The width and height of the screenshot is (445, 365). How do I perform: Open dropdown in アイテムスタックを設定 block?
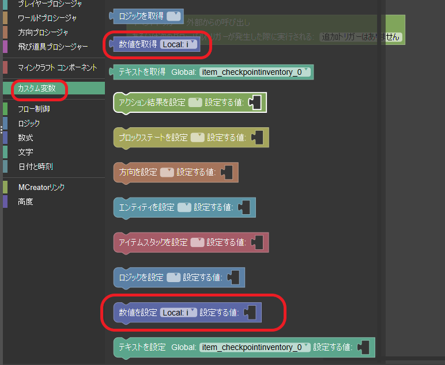pos(197,242)
